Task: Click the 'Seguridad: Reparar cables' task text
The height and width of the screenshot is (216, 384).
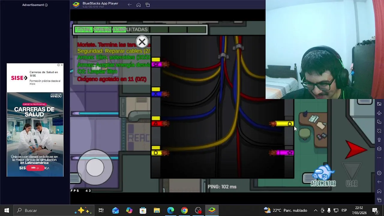Action: point(113,51)
